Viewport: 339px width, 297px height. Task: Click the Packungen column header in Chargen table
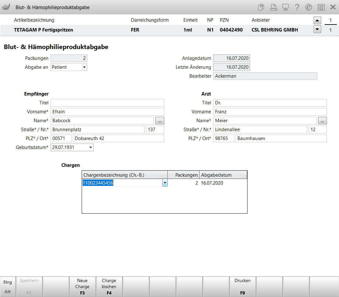click(x=184, y=175)
